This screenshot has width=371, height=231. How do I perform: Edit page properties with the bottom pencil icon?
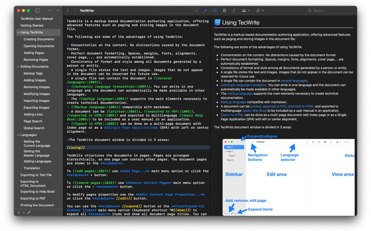click(29, 213)
